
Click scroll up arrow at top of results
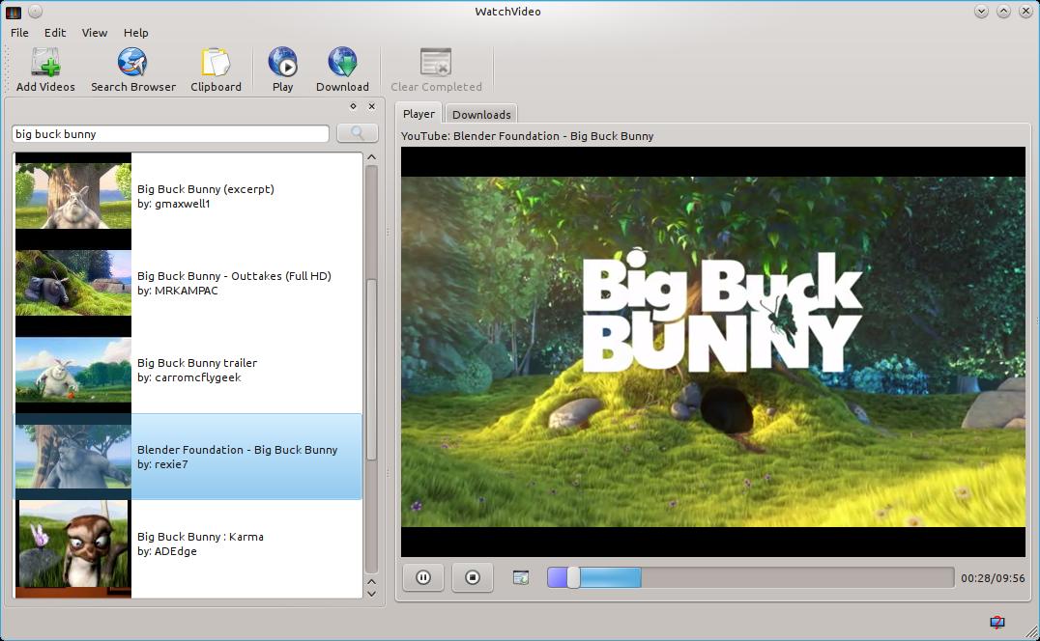point(371,157)
